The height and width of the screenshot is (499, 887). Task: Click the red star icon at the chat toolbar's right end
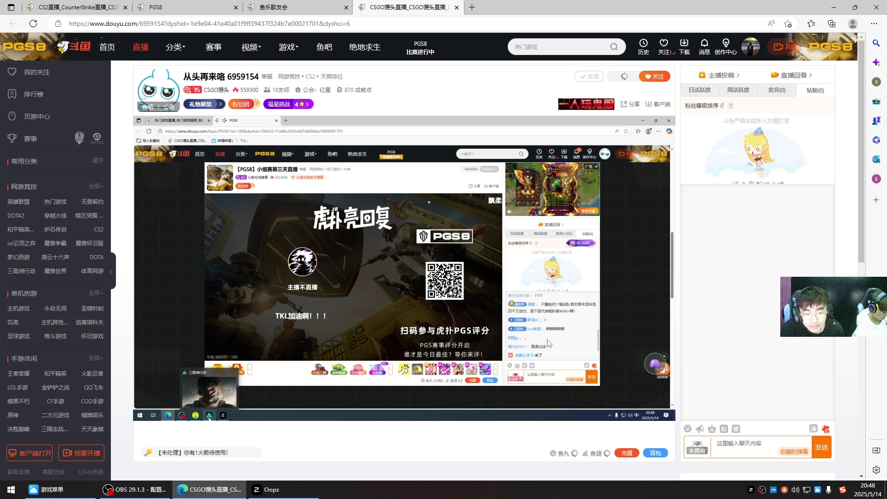click(x=826, y=429)
